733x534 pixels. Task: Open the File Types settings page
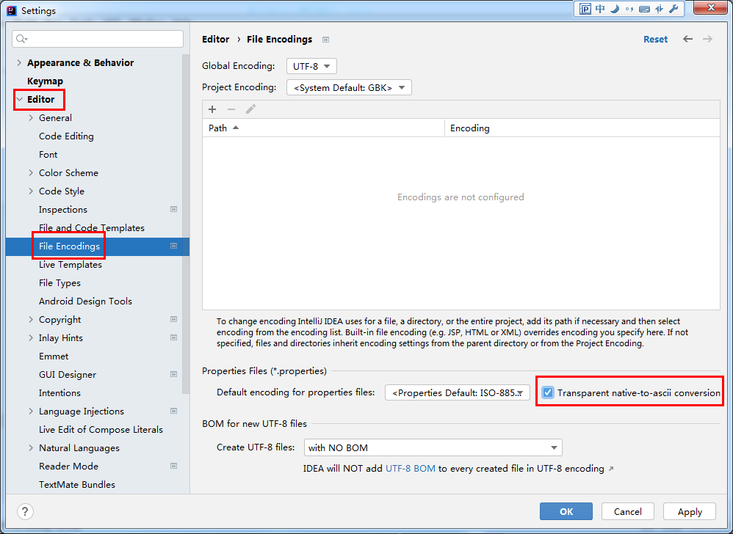coord(59,283)
